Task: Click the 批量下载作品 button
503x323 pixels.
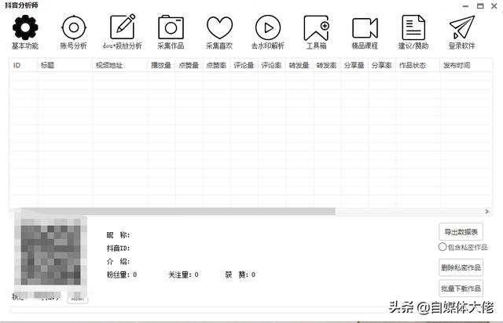Action: (461, 289)
